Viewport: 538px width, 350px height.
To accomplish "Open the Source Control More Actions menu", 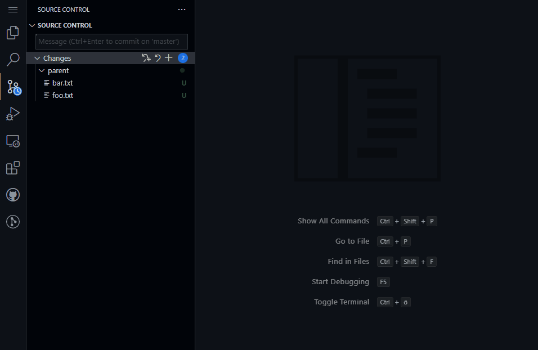I will (181, 9).
